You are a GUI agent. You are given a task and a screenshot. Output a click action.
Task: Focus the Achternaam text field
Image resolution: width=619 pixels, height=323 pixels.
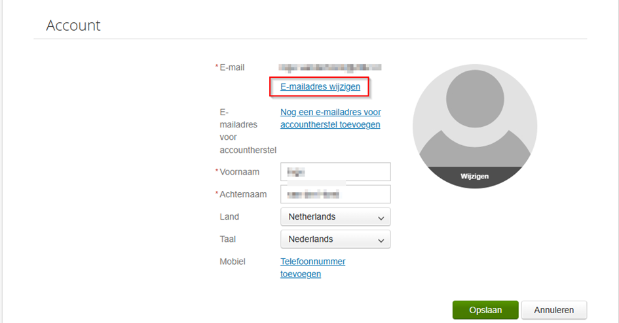coord(335,194)
